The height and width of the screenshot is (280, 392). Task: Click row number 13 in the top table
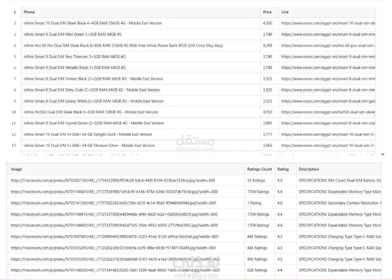click(x=14, y=145)
